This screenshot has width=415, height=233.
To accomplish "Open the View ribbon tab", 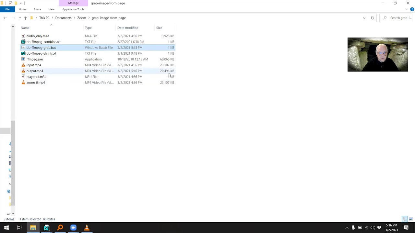I will coord(52,9).
